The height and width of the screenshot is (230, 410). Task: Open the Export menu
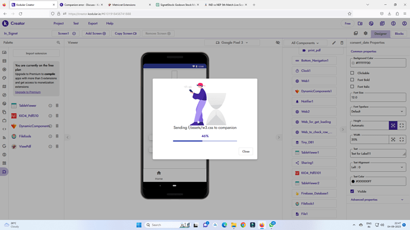click(x=93, y=24)
